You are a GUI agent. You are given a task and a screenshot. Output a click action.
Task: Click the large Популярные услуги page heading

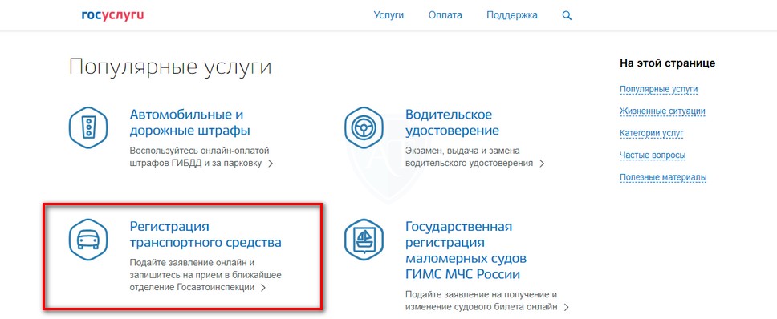tap(170, 67)
